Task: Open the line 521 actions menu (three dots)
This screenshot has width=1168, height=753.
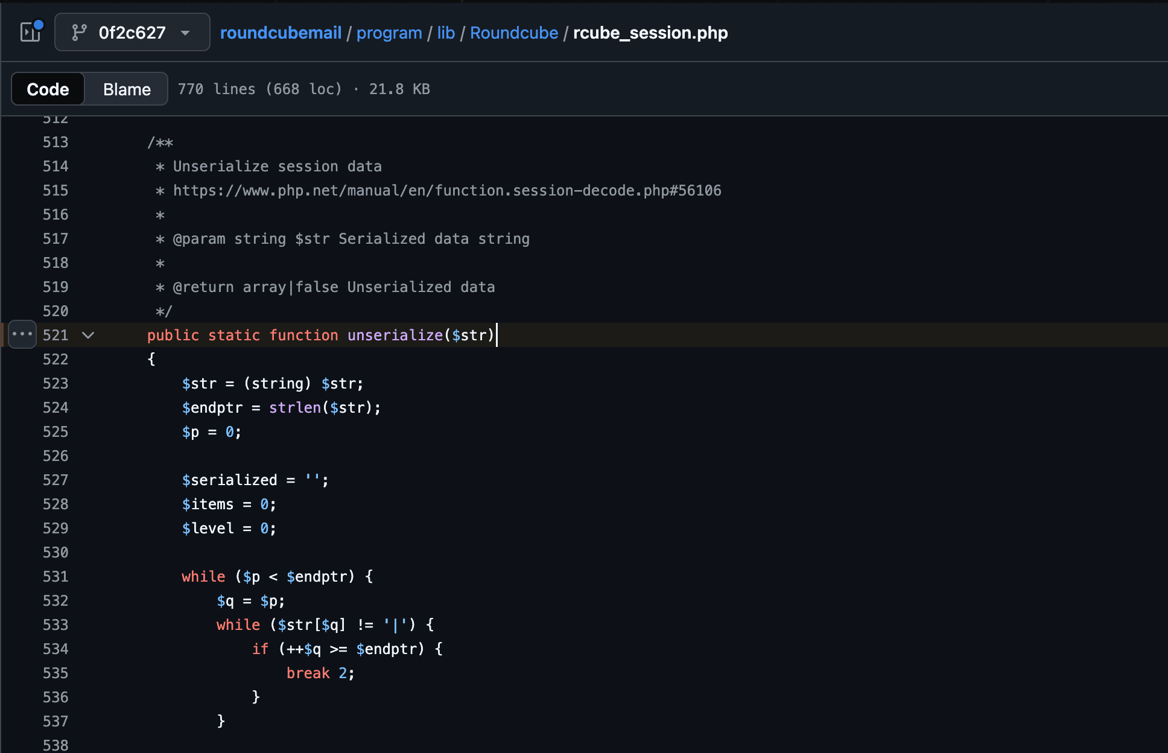Action: pos(22,334)
